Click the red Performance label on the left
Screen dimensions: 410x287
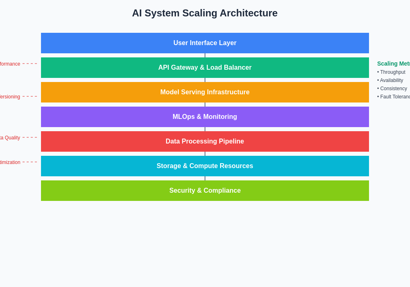click(10, 64)
